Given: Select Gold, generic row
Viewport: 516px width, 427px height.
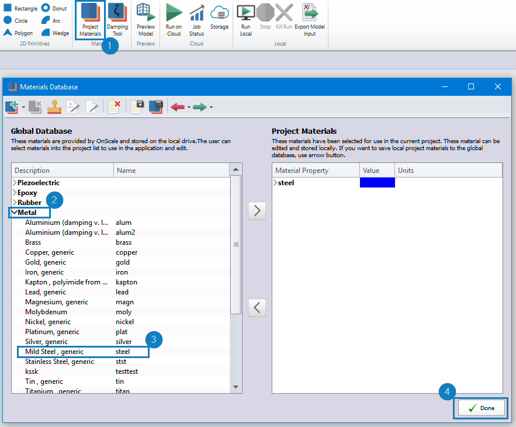Looking at the screenshot, I should [120, 262].
